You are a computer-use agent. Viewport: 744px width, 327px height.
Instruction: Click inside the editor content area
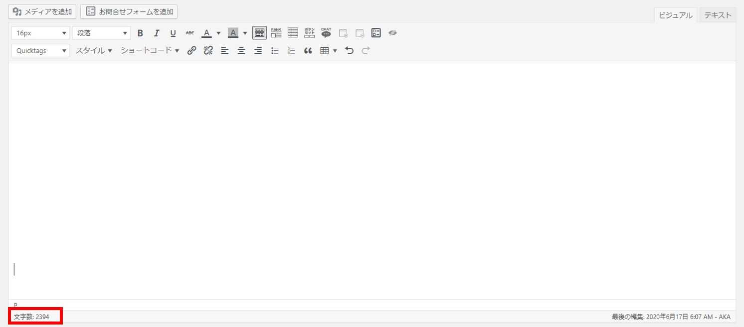click(x=372, y=180)
